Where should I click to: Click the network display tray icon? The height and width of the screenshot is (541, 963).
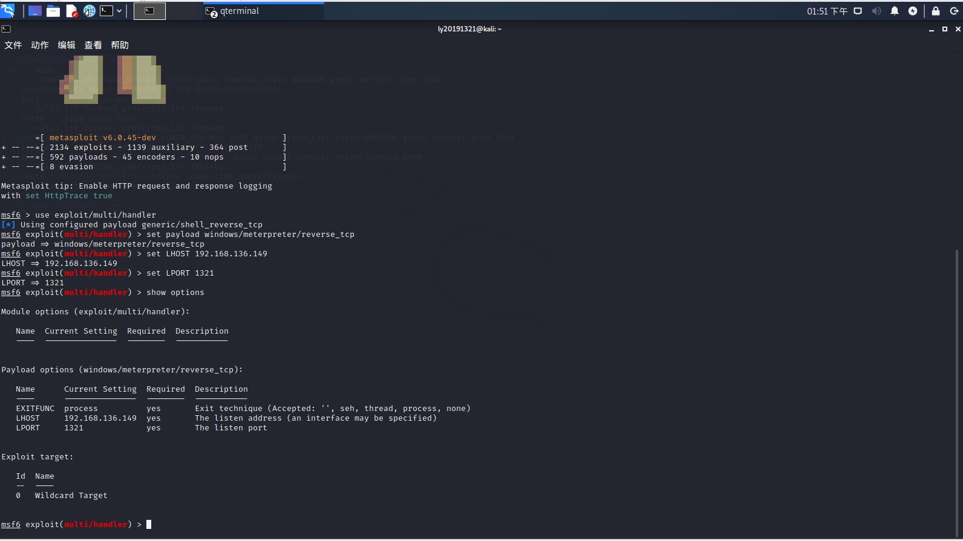(858, 11)
